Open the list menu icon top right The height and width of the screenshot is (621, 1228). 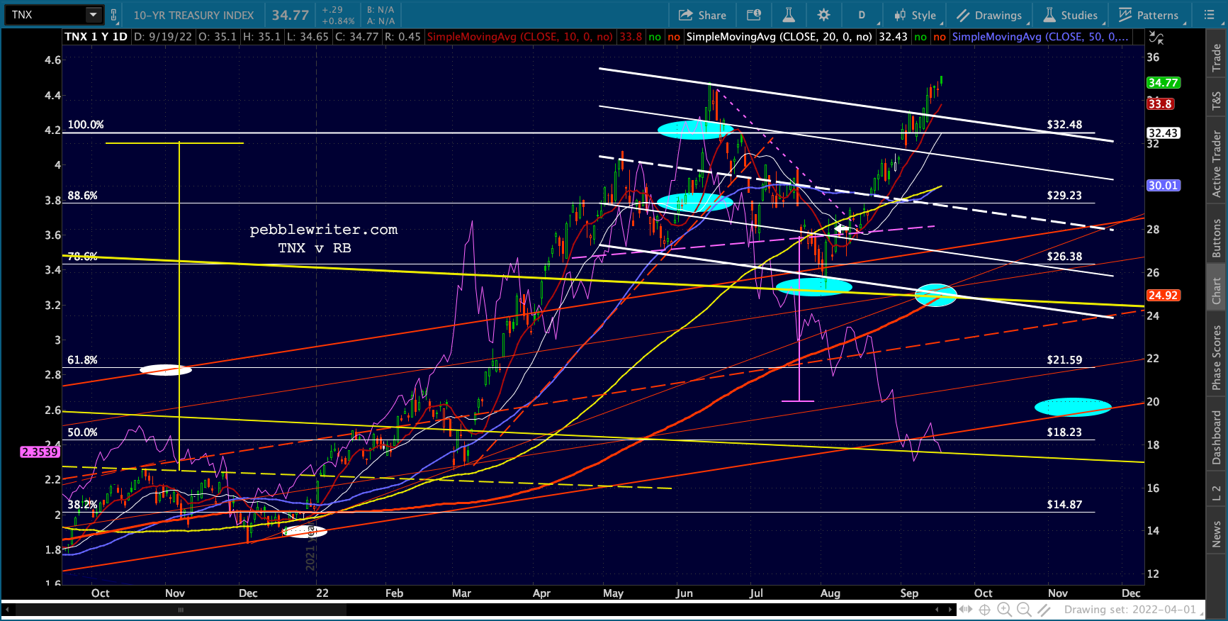(1210, 15)
